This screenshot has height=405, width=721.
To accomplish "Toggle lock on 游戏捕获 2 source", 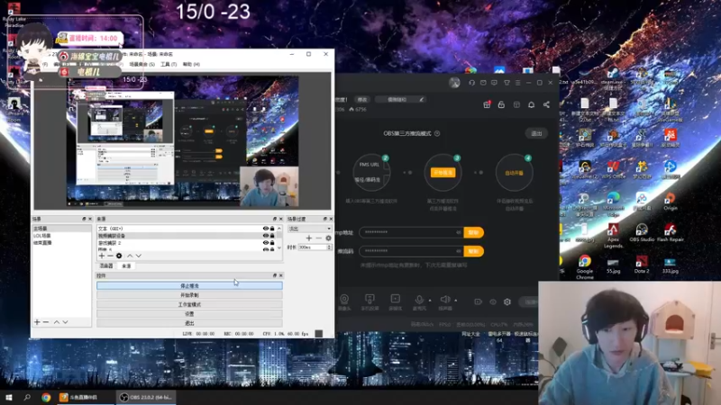I will click(272, 242).
